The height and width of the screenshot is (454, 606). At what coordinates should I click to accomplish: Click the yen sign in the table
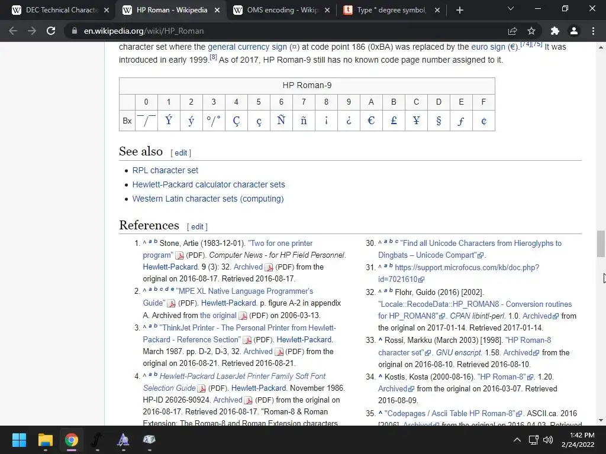tap(416, 121)
